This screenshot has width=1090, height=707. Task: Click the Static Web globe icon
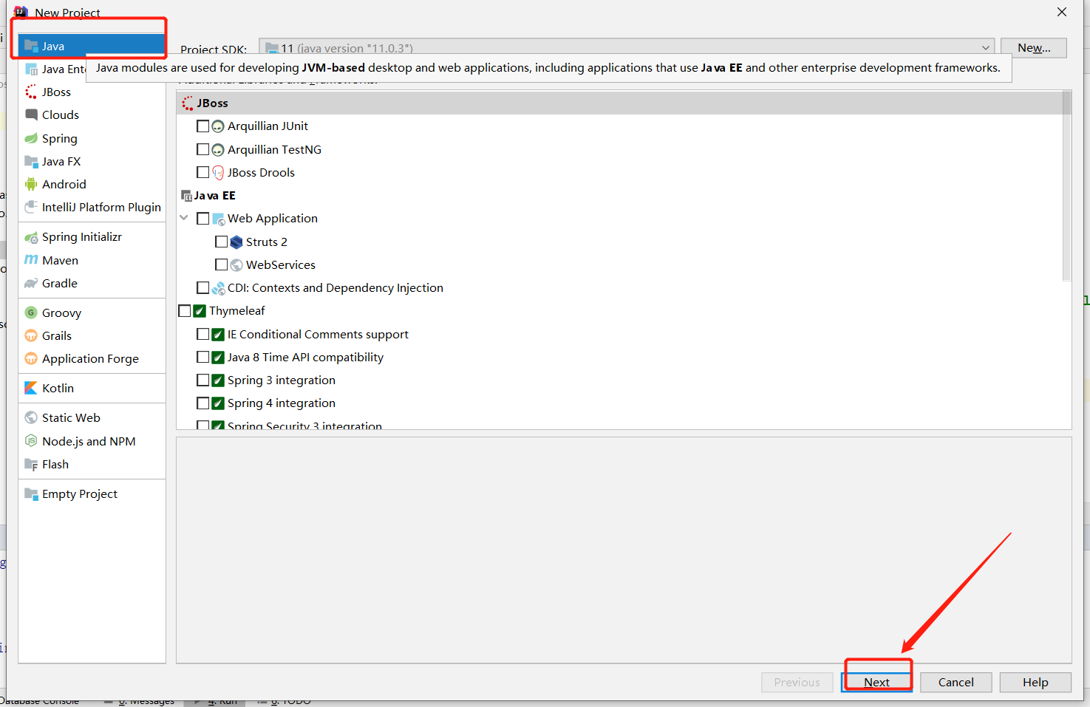(31, 417)
